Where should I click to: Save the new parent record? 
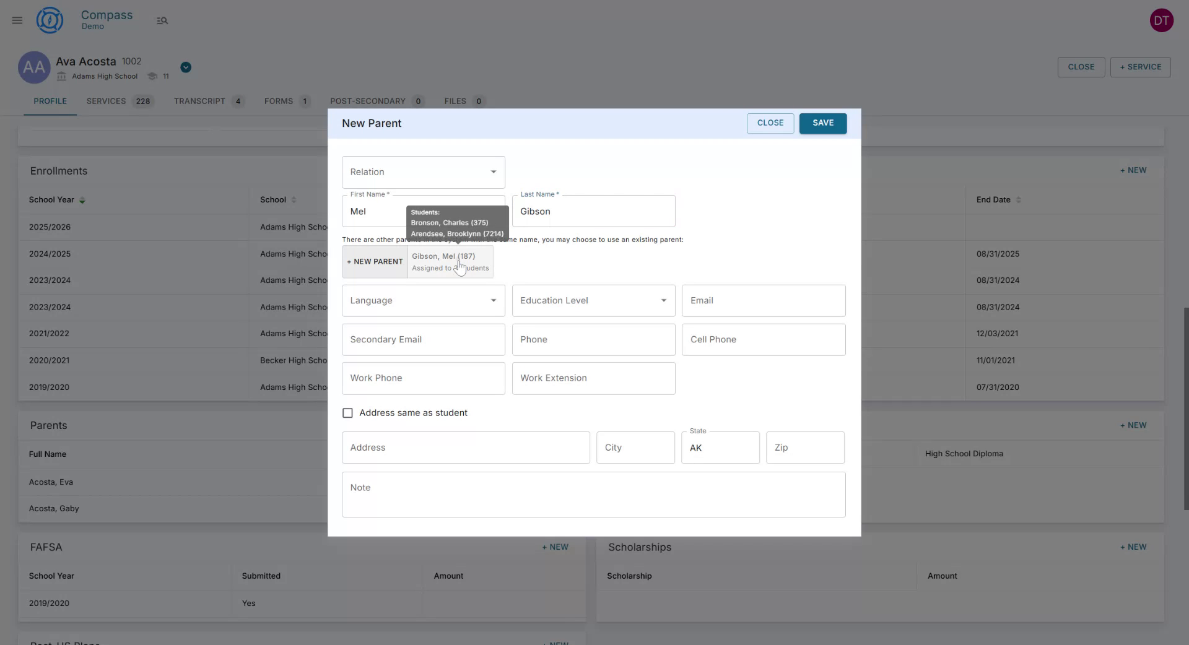(x=822, y=123)
